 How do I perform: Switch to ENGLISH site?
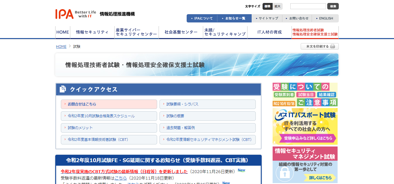pyautogui.click(x=325, y=18)
